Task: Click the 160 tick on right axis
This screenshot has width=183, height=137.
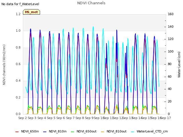Action: coord(171,14)
